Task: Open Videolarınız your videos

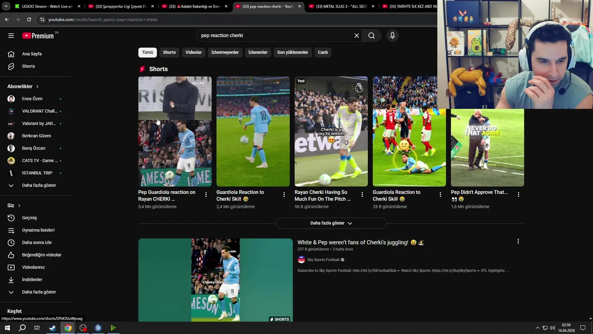Action: [x=33, y=267]
